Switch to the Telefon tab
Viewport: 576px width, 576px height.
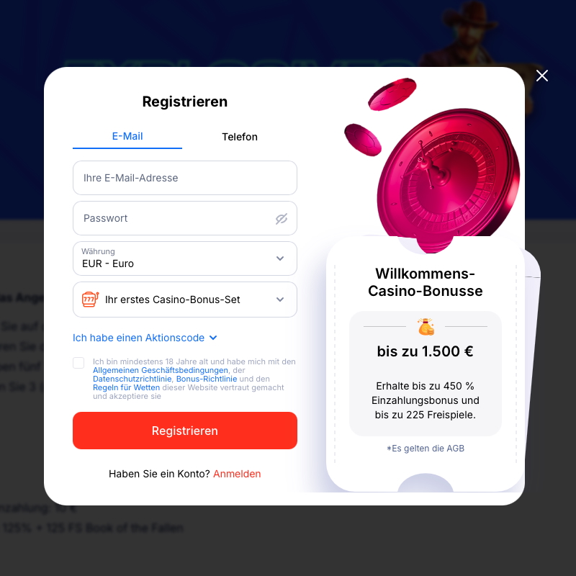tap(240, 137)
